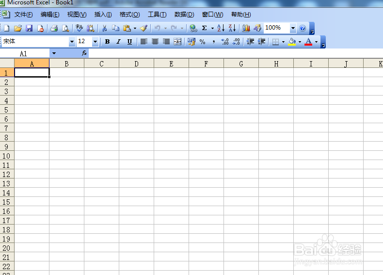The height and width of the screenshot is (275, 383).
Task: Decrease decimal places
Action: point(236,42)
